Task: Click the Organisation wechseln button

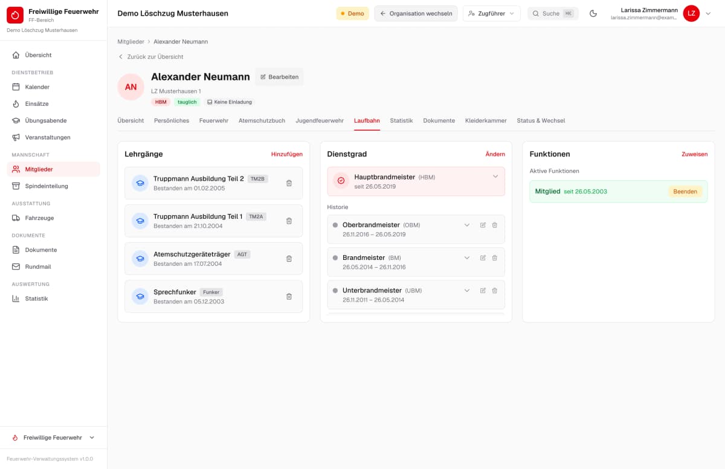Action: (416, 13)
